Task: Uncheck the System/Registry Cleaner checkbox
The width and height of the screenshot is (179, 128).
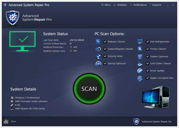Action: coord(105,49)
